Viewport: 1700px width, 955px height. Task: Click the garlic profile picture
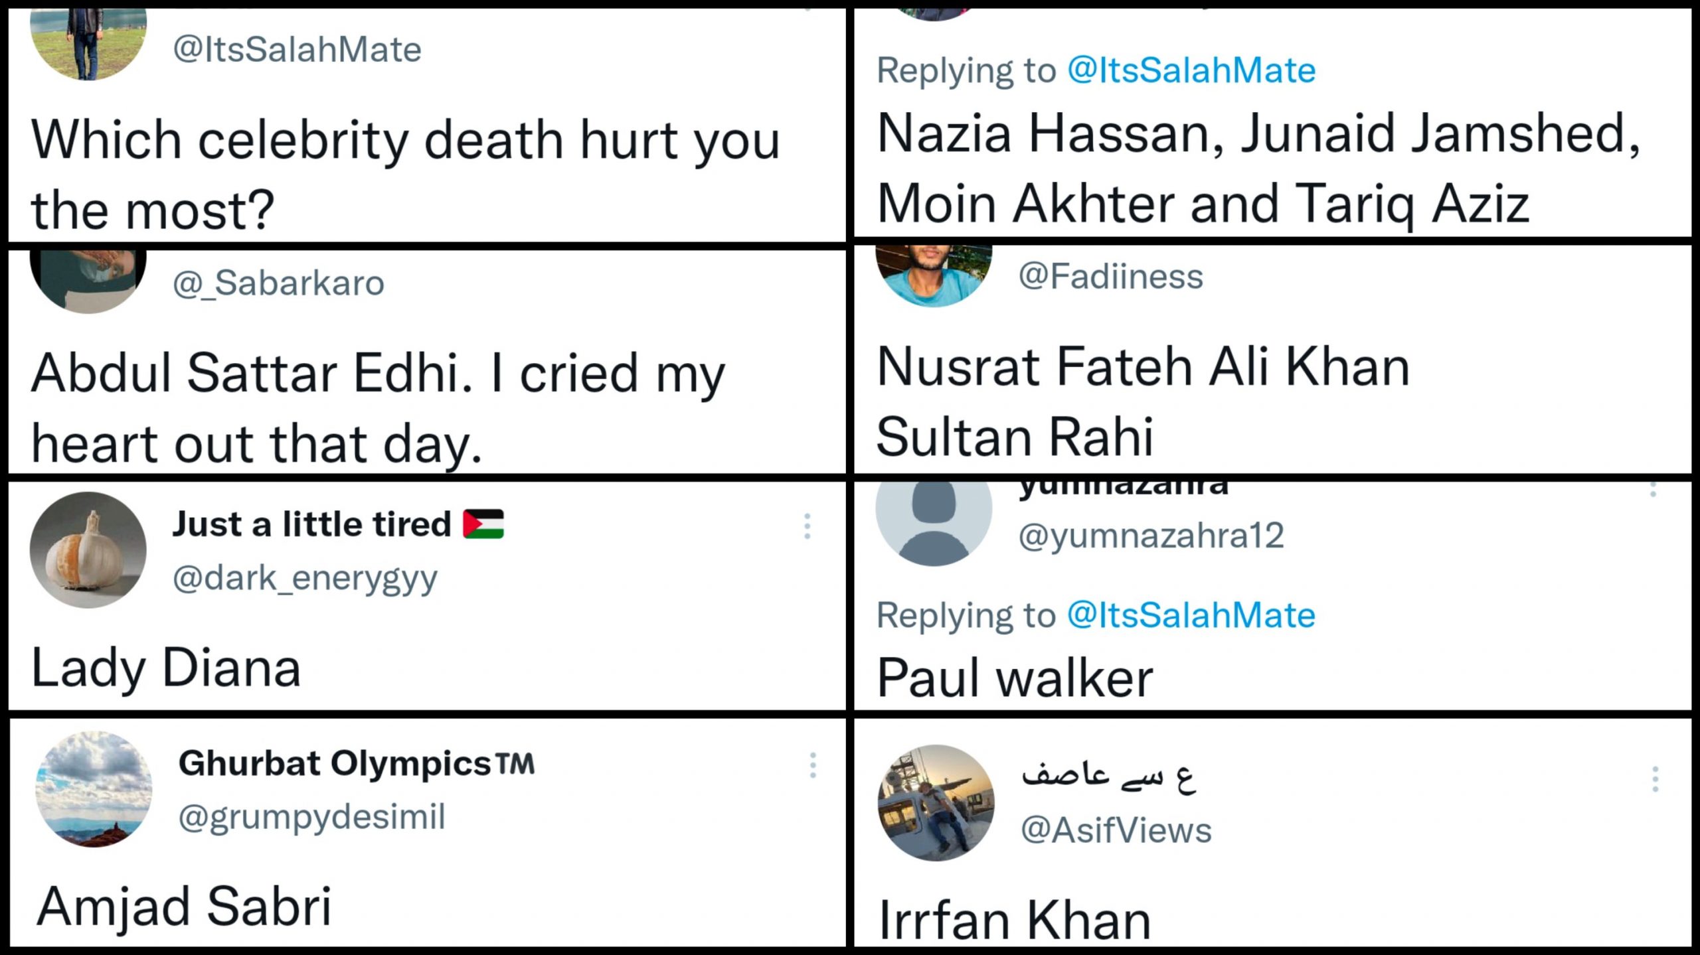(x=88, y=550)
